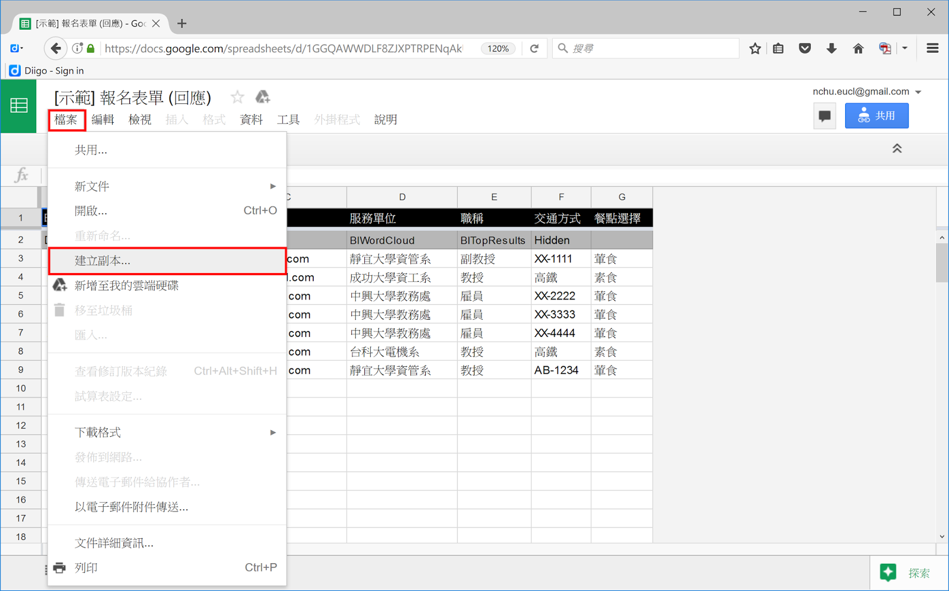Open the 檢視 menu
The height and width of the screenshot is (591, 949).
[x=140, y=120]
